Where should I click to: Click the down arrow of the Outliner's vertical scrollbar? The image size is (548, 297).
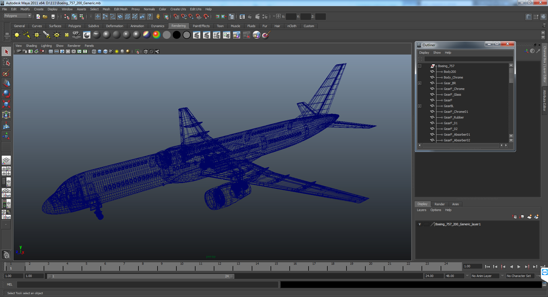click(x=511, y=140)
